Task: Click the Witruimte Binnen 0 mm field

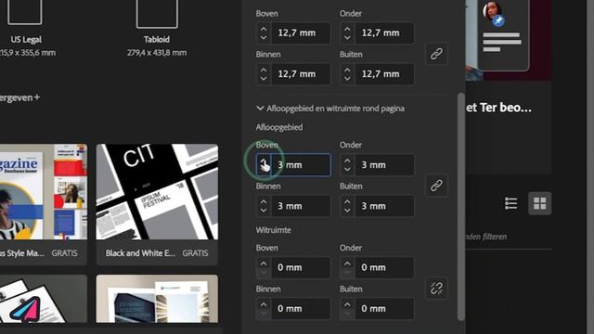Action: pos(301,309)
